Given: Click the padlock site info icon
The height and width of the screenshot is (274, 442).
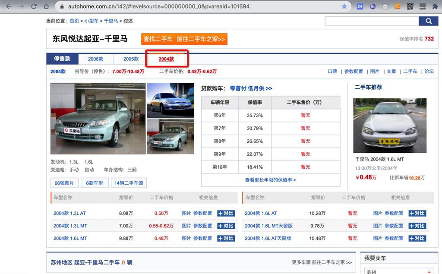Looking at the screenshot, I should pyautogui.click(x=62, y=6).
